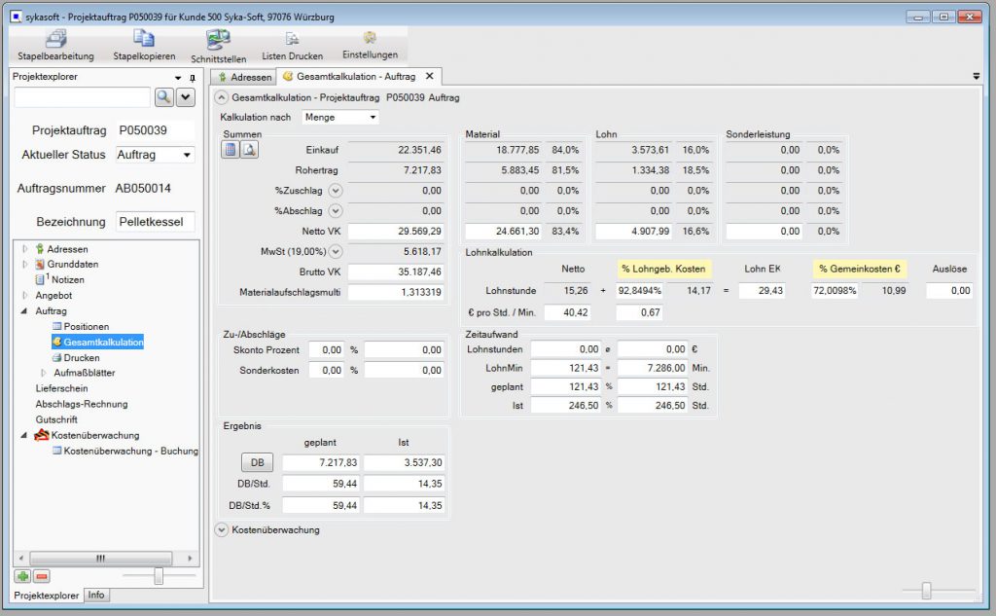Open the Aktueller Status dropdown
Image resolution: width=996 pixels, height=616 pixels.
click(x=187, y=155)
